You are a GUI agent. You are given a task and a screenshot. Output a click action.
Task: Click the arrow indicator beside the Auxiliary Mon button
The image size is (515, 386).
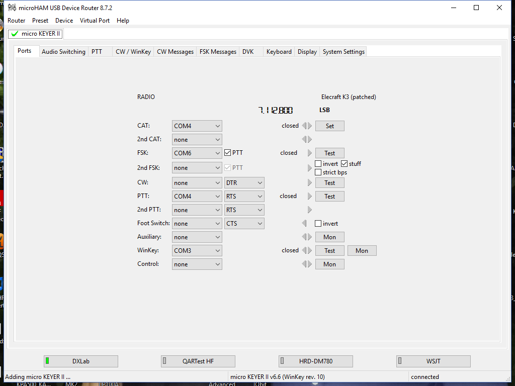click(x=307, y=237)
